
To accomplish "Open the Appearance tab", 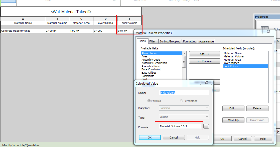I will [206, 41].
